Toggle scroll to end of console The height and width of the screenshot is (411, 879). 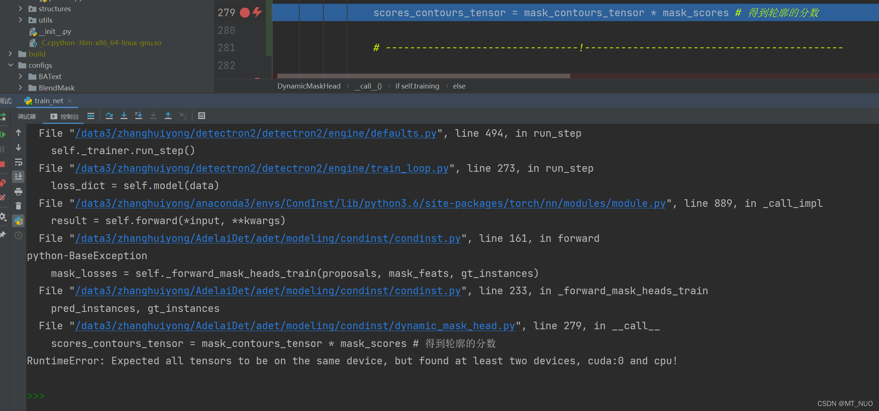18,176
